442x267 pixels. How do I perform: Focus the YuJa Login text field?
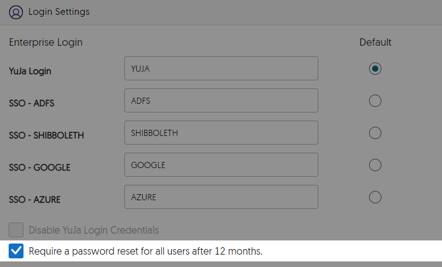point(221,69)
